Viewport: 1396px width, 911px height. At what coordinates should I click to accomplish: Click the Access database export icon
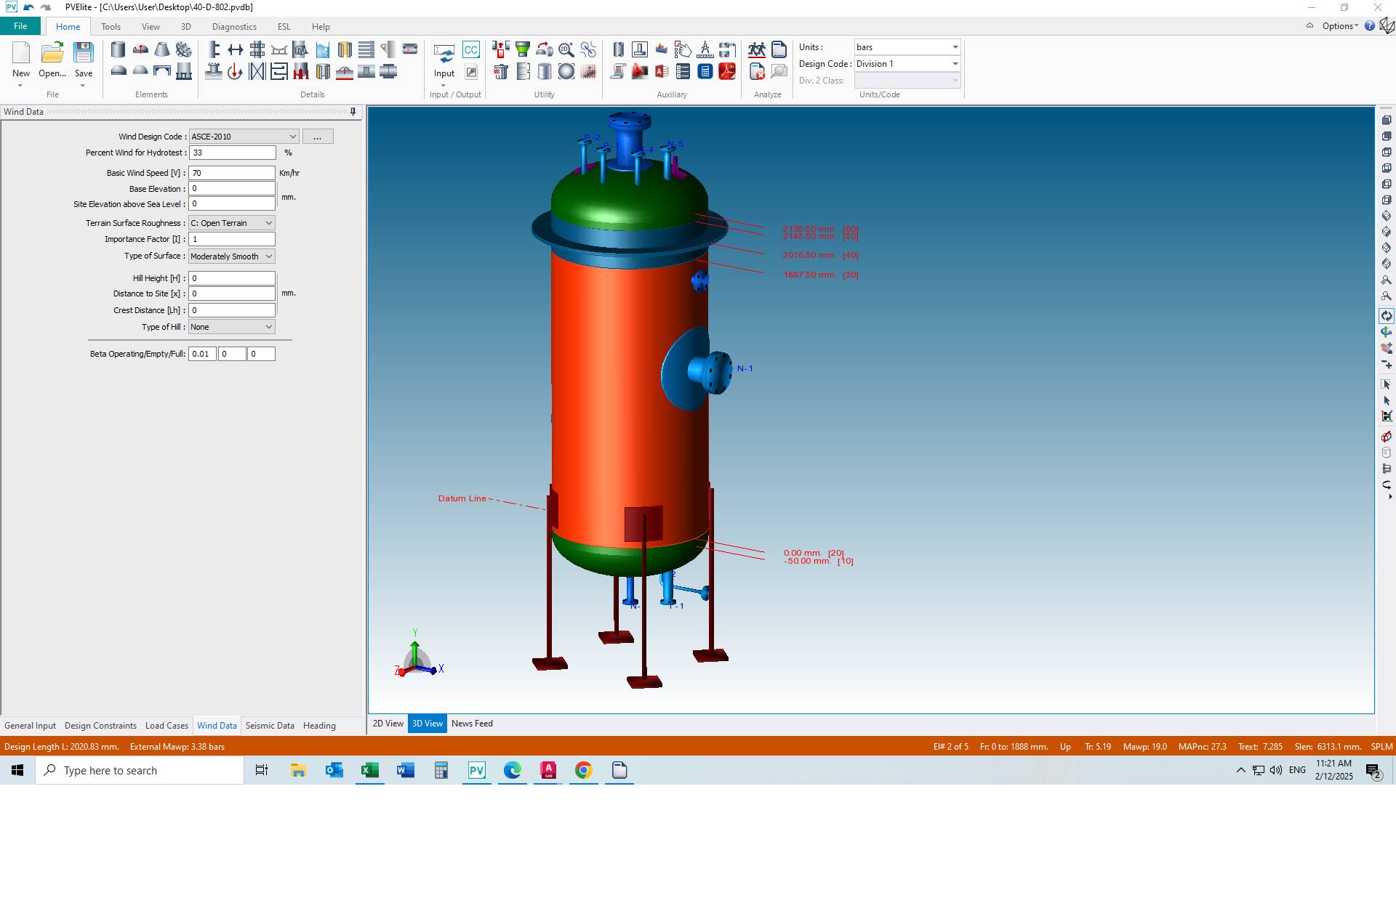coord(661,70)
